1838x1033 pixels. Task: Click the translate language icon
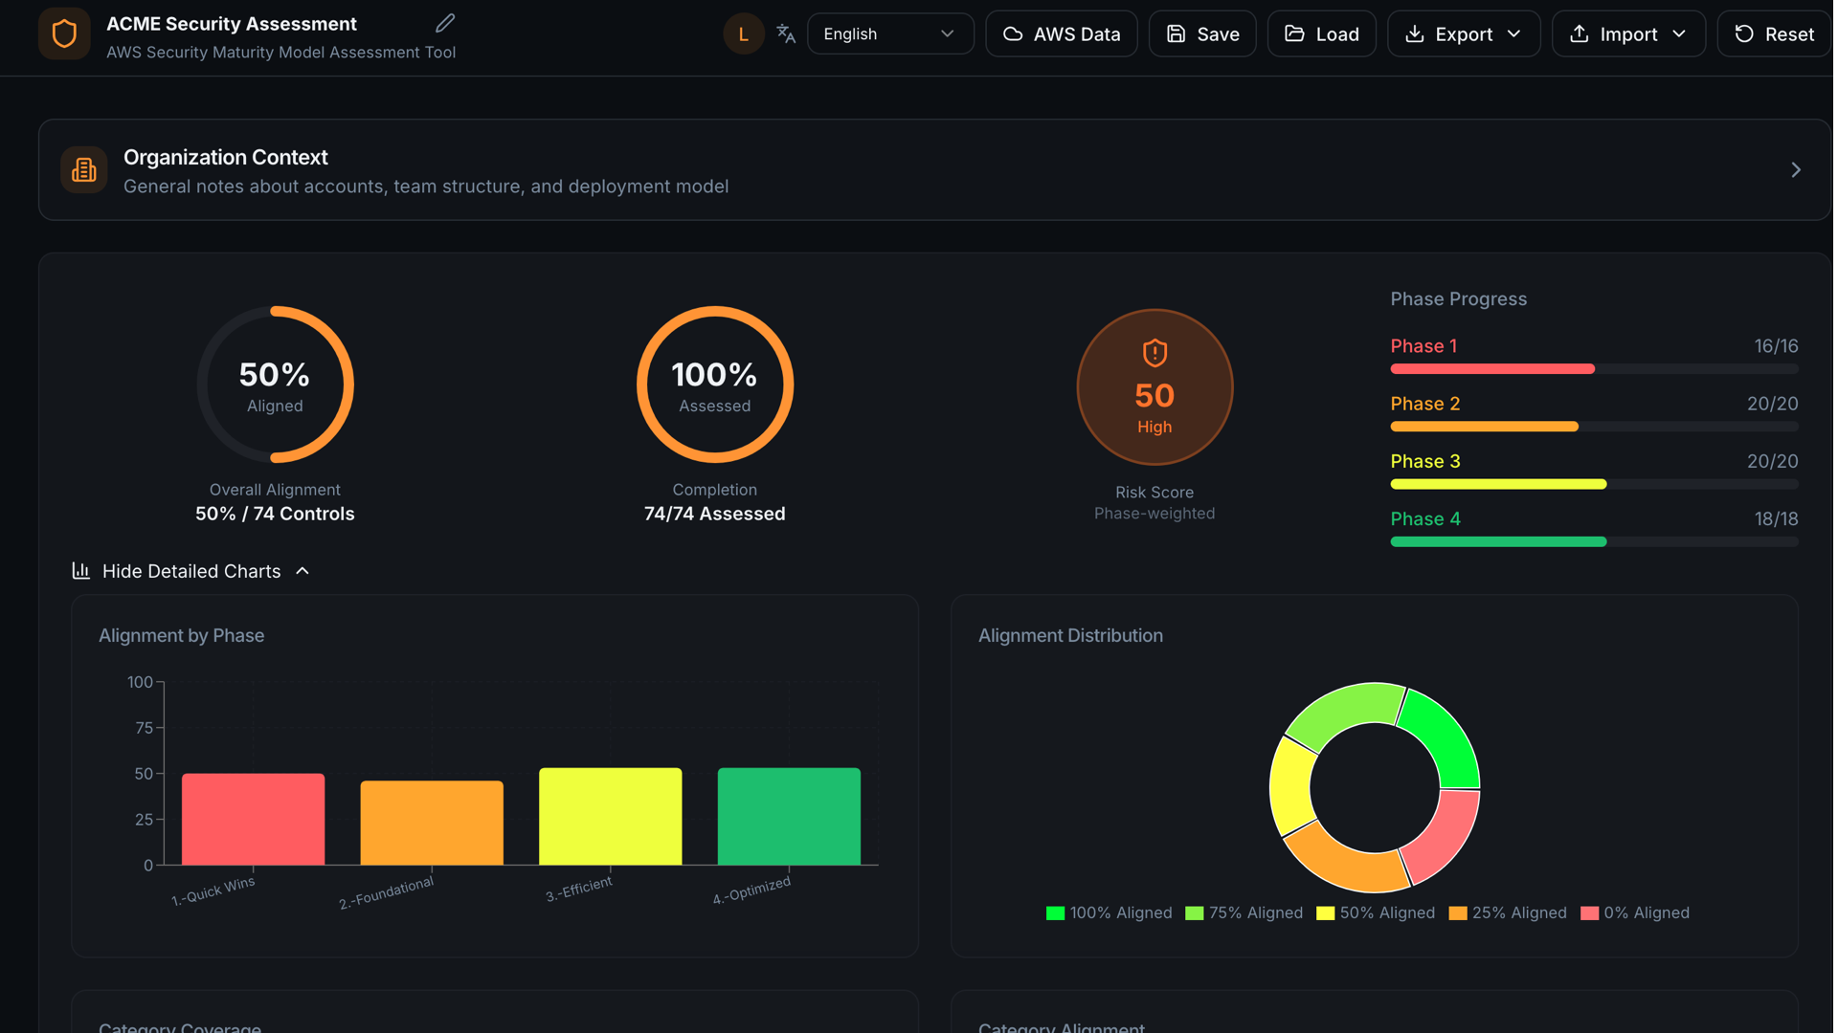(787, 34)
